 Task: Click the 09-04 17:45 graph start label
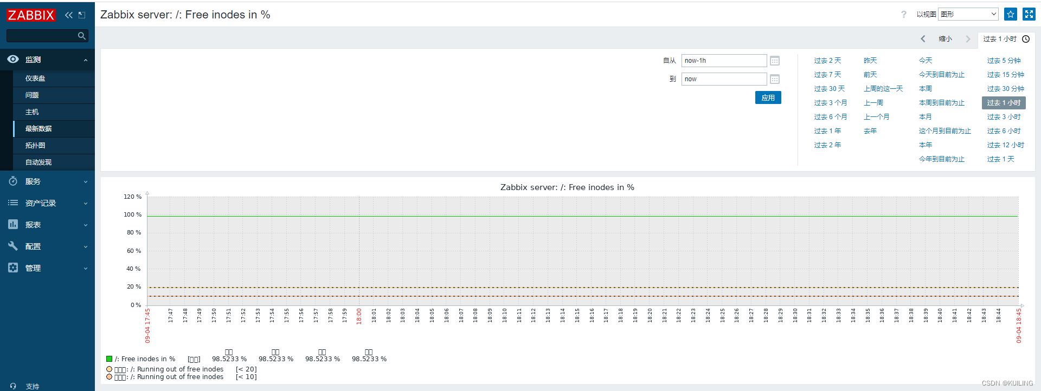[147, 326]
